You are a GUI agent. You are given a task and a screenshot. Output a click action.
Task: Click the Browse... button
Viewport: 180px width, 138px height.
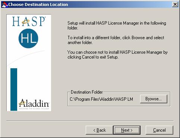pos(154,99)
